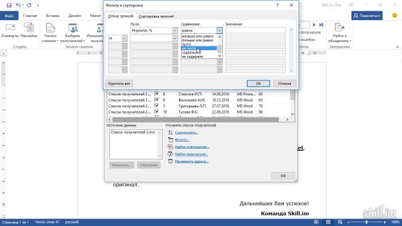Uncheck the Васильева Н.И. recipient checkbox
Screen dimensions: 402x226
(x=156, y=100)
